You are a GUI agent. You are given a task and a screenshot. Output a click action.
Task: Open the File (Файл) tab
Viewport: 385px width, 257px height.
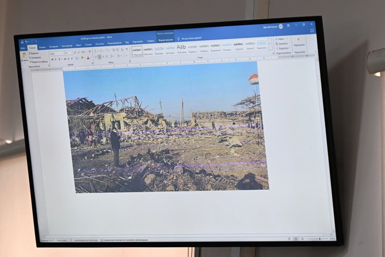pyautogui.click(x=23, y=49)
